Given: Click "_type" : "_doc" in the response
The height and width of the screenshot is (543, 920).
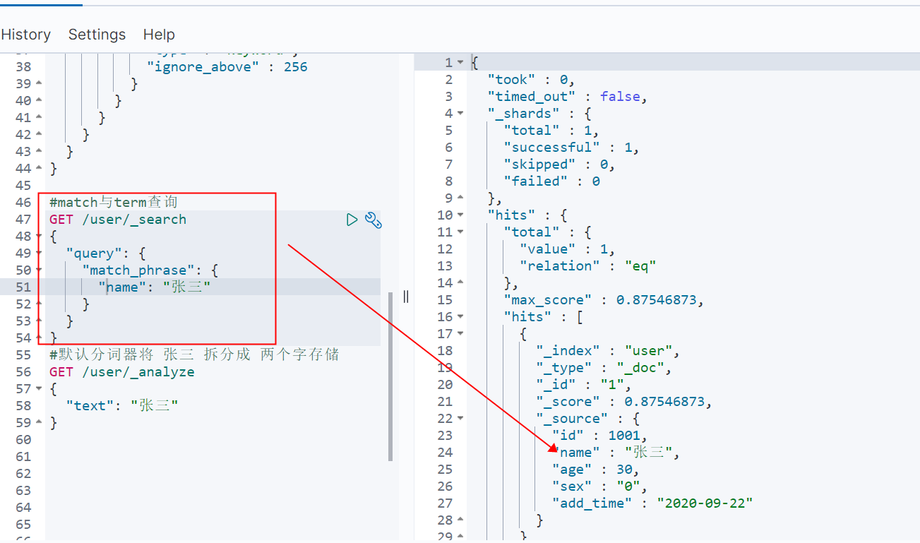Looking at the screenshot, I should 604,368.
